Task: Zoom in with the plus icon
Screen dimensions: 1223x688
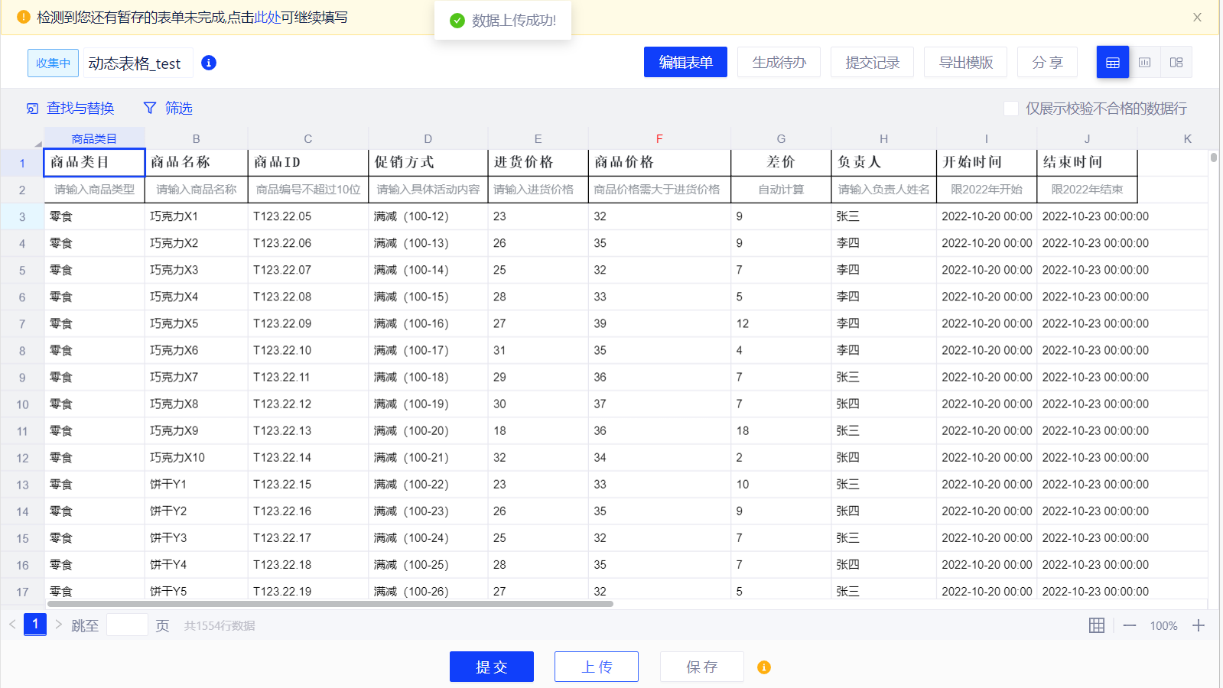Action: 1199,625
